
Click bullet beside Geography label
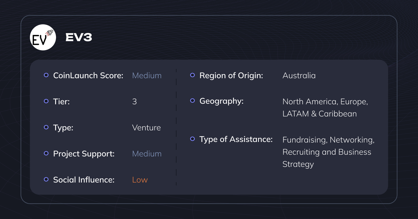(x=192, y=101)
